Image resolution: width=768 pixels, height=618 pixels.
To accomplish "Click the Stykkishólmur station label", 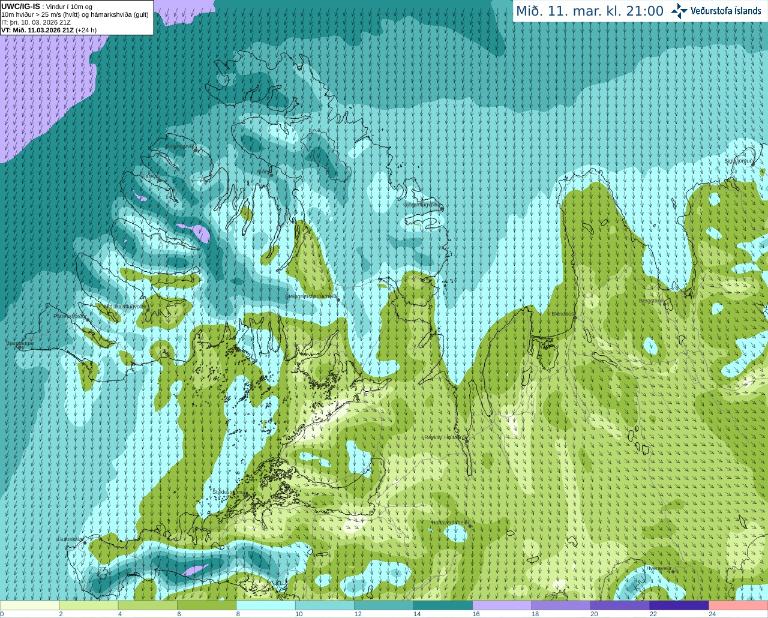I will [229, 491].
